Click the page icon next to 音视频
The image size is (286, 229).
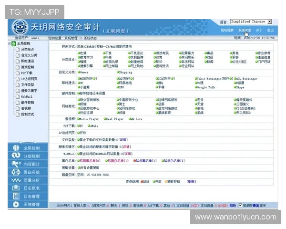[18, 108]
